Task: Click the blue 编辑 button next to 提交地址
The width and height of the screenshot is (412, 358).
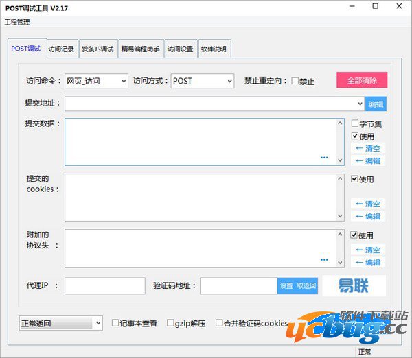Action: point(376,104)
